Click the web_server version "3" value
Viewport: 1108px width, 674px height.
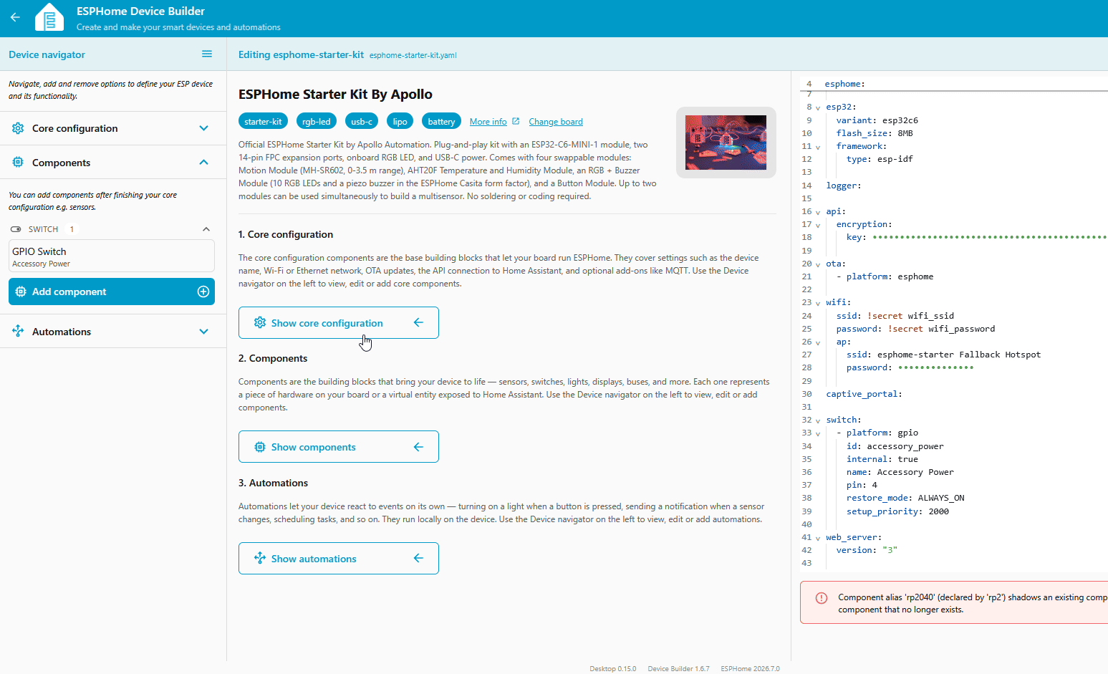coord(890,550)
